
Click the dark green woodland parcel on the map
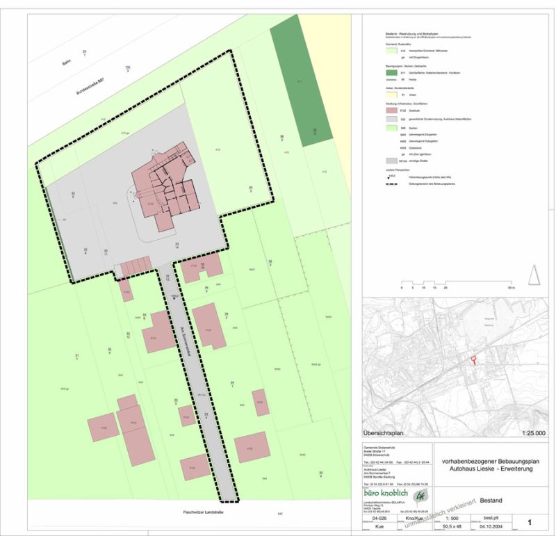[302, 81]
